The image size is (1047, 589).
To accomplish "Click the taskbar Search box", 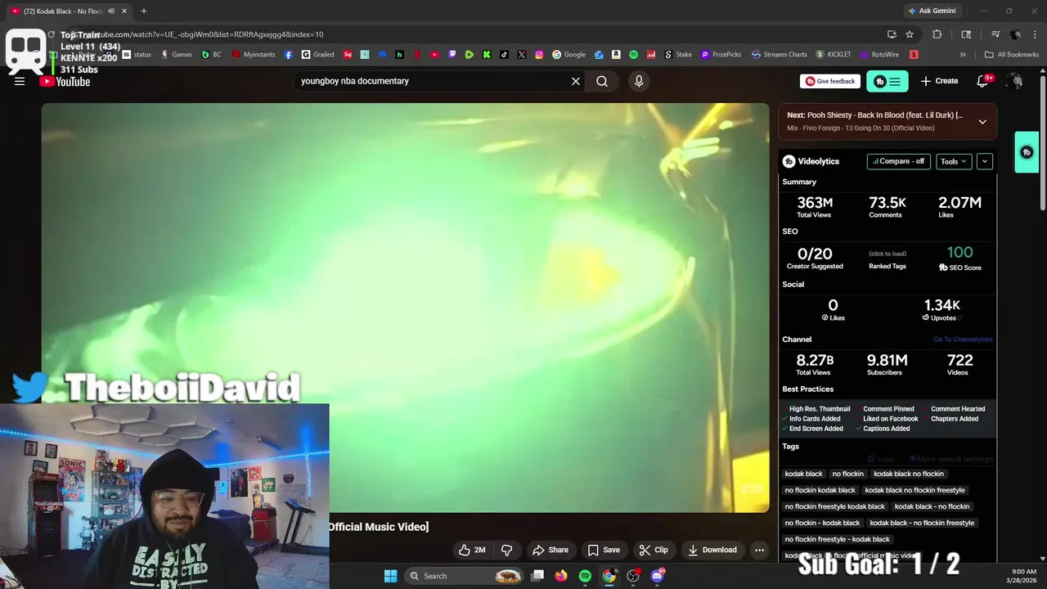I will point(464,576).
